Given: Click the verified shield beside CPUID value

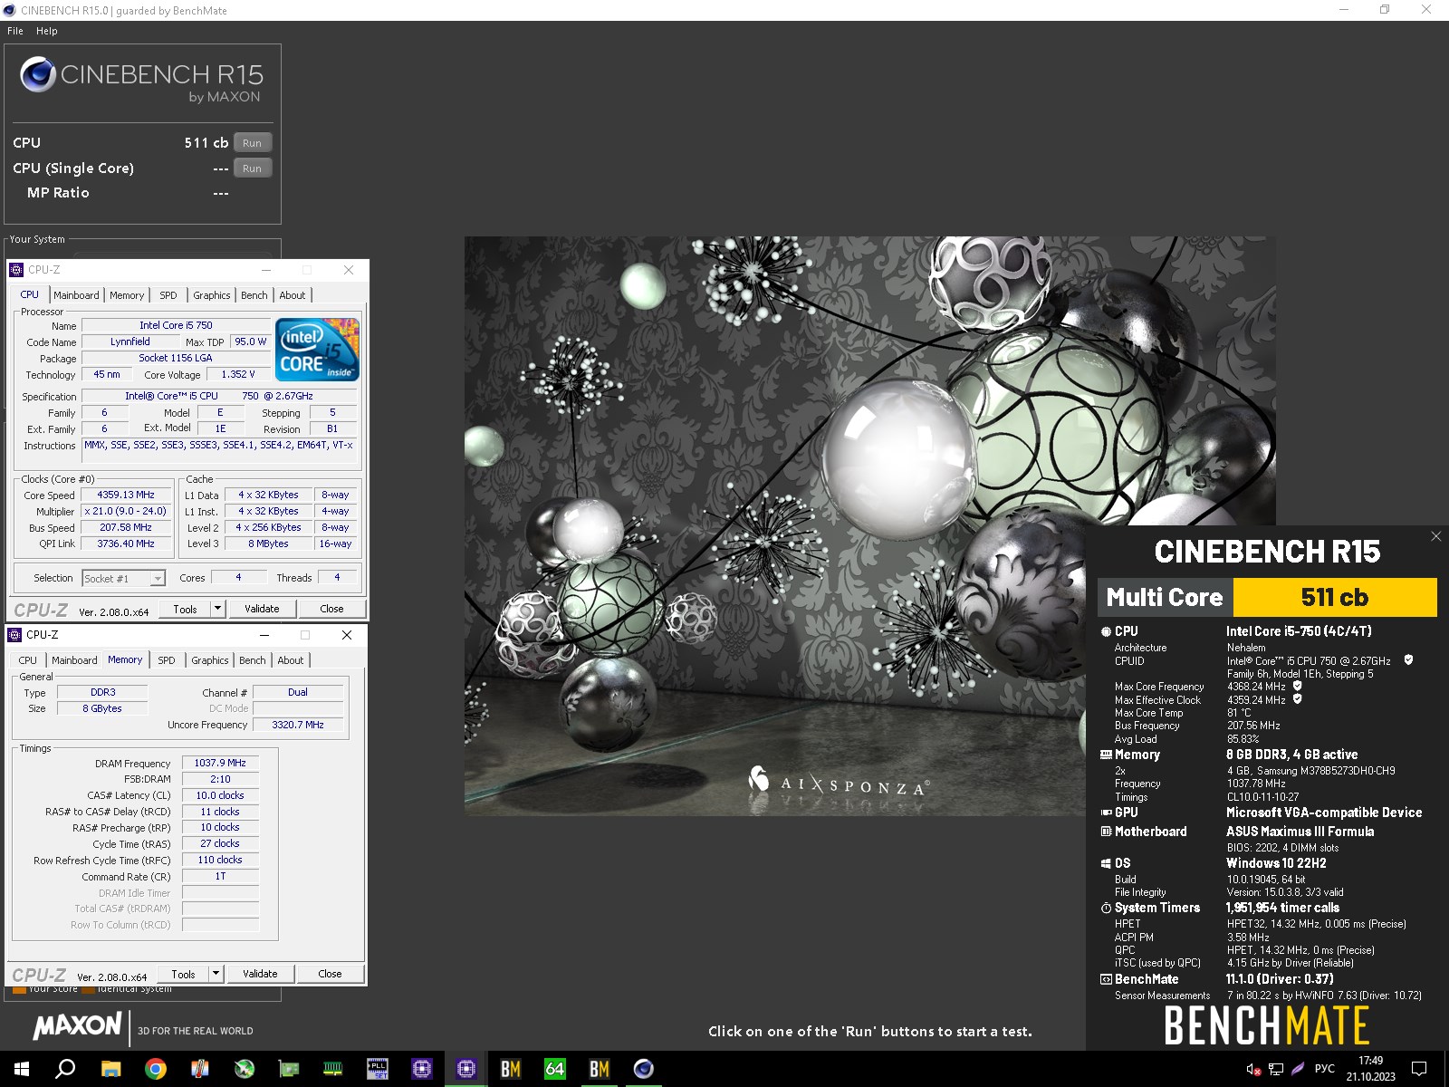Looking at the screenshot, I should (x=1408, y=660).
